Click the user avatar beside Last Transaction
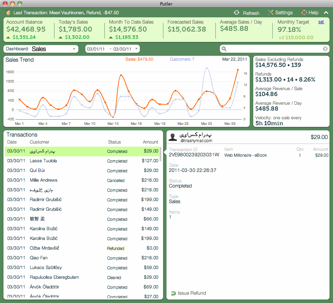333x303 pixels. (x=8, y=12)
